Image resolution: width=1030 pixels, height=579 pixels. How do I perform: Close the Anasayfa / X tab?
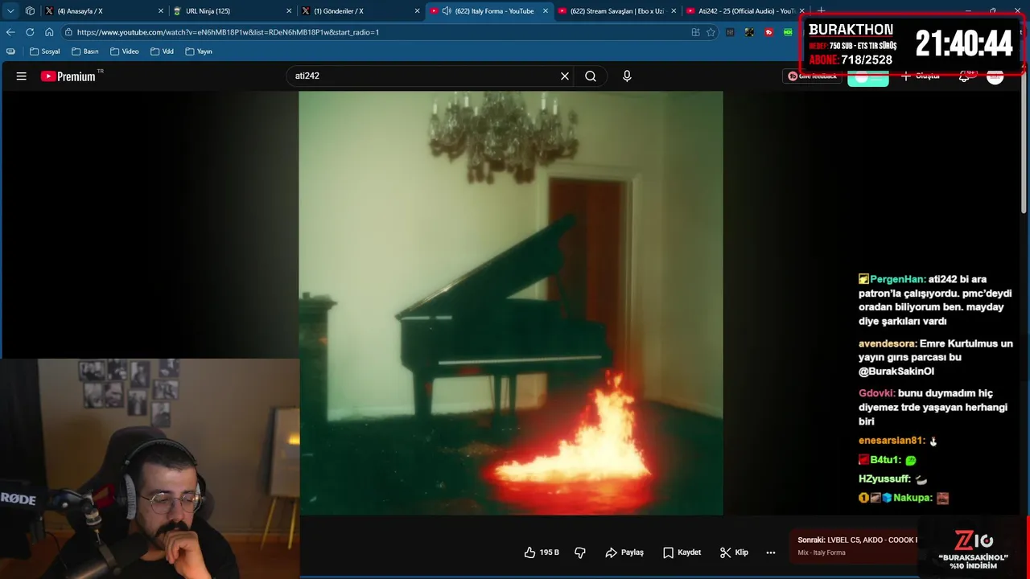pos(160,11)
